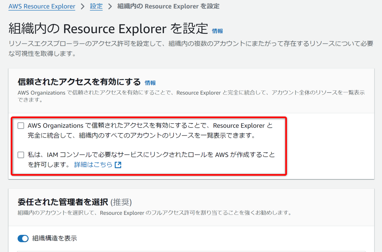Click the main page title heading
This screenshot has width=382, height=252.
coord(108,29)
